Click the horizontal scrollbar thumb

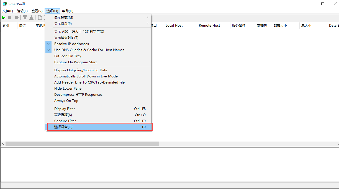(82, 144)
